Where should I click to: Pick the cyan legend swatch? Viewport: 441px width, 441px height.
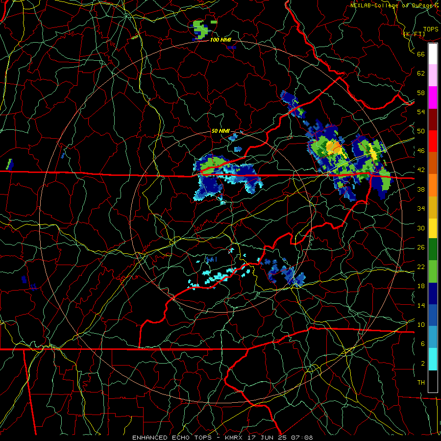click(433, 359)
